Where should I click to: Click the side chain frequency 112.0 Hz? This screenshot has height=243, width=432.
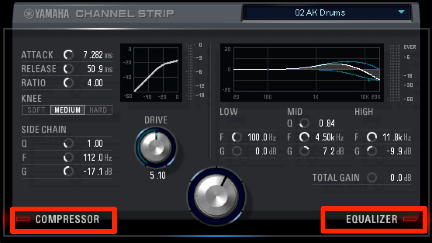tap(98, 157)
